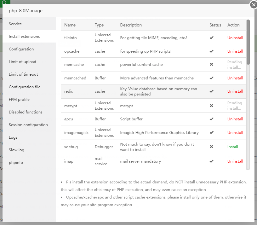Click the memcache not-installed X icon
This screenshot has width=257, height=225.
coord(212,64)
